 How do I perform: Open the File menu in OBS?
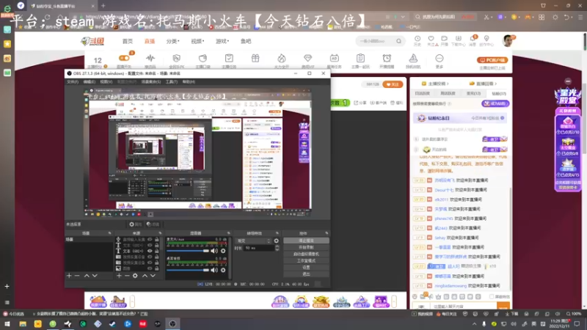pyautogui.click(x=72, y=81)
